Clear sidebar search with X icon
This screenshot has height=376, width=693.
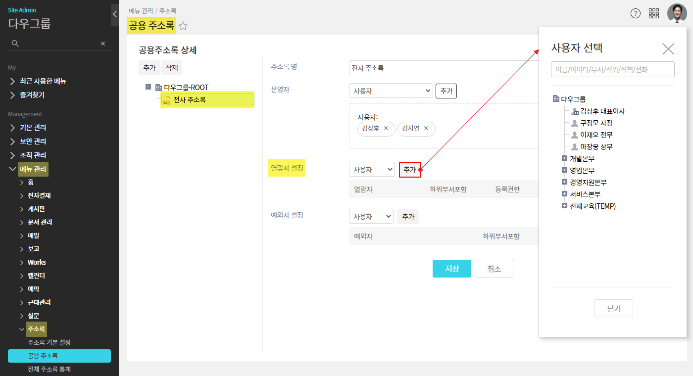(x=103, y=44)
